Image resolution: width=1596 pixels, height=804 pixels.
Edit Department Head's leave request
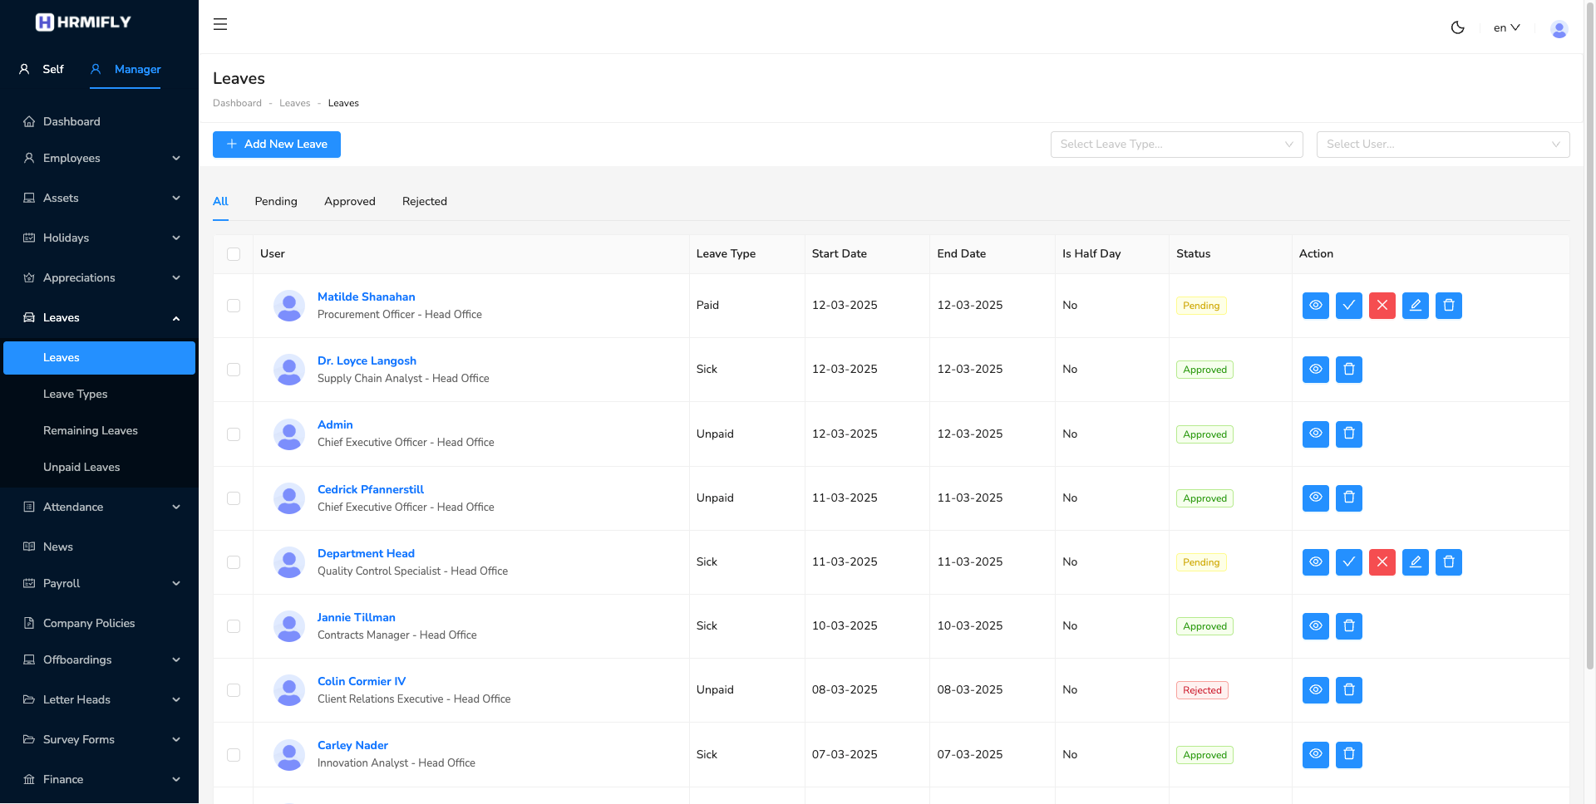[x=1415, y=562]
